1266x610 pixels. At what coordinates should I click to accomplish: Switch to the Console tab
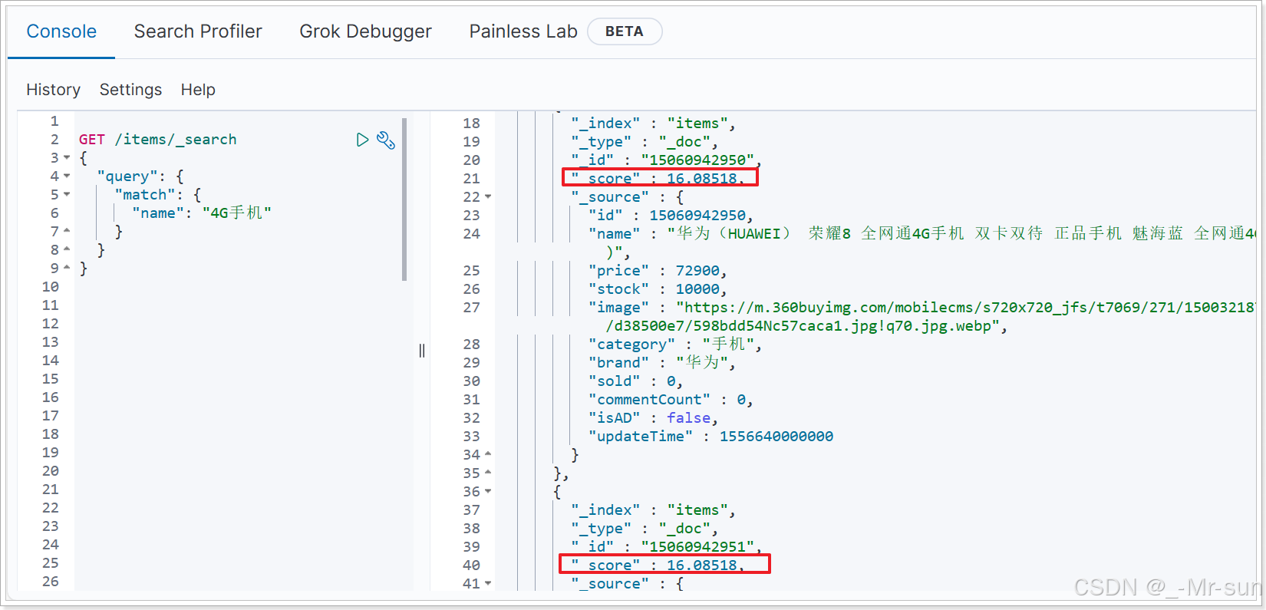pyautogui.click(x=61, y=31)
